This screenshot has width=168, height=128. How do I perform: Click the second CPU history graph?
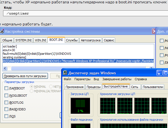(x=125, y=106)
